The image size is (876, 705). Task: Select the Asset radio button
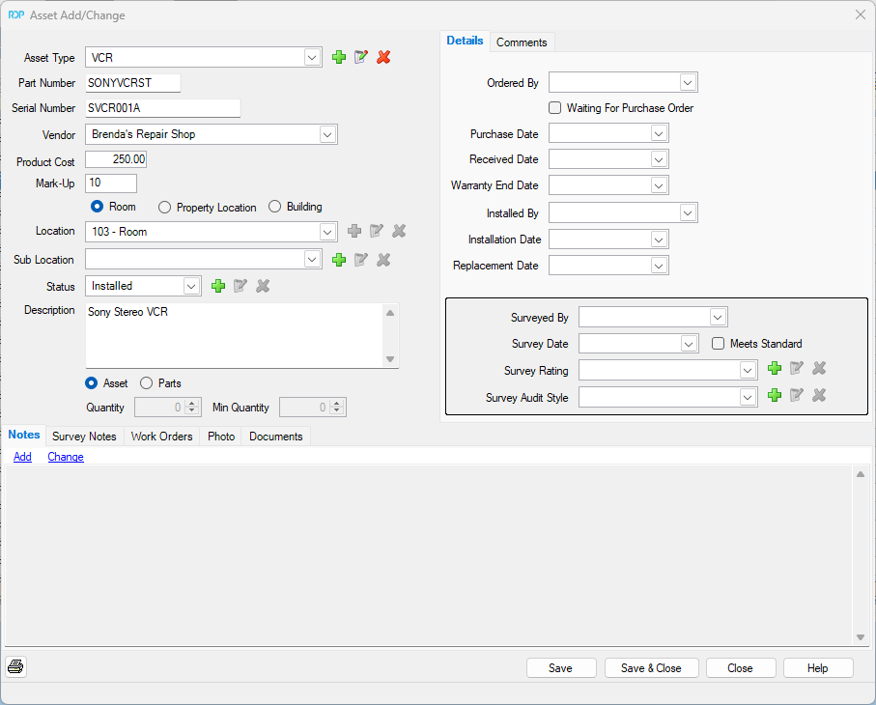pos(91,383)
